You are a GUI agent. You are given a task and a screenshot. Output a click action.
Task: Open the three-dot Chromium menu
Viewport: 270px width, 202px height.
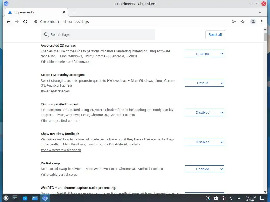(262, 22)
